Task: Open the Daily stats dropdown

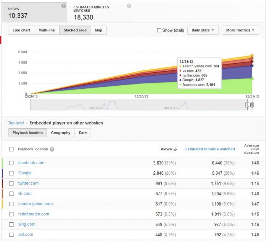Action: 203,30
